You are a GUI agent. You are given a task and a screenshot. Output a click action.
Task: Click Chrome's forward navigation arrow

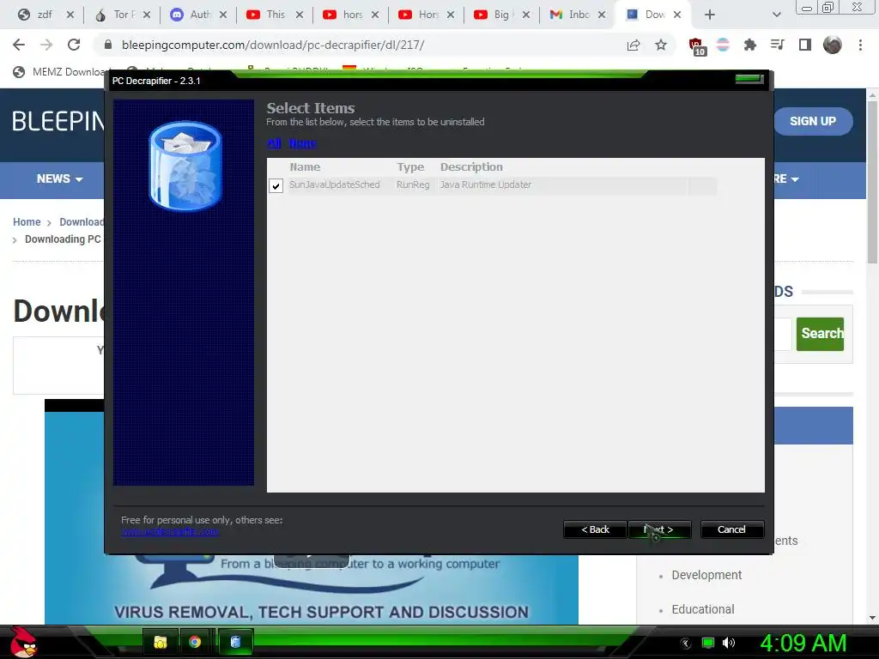click(46, 45)
